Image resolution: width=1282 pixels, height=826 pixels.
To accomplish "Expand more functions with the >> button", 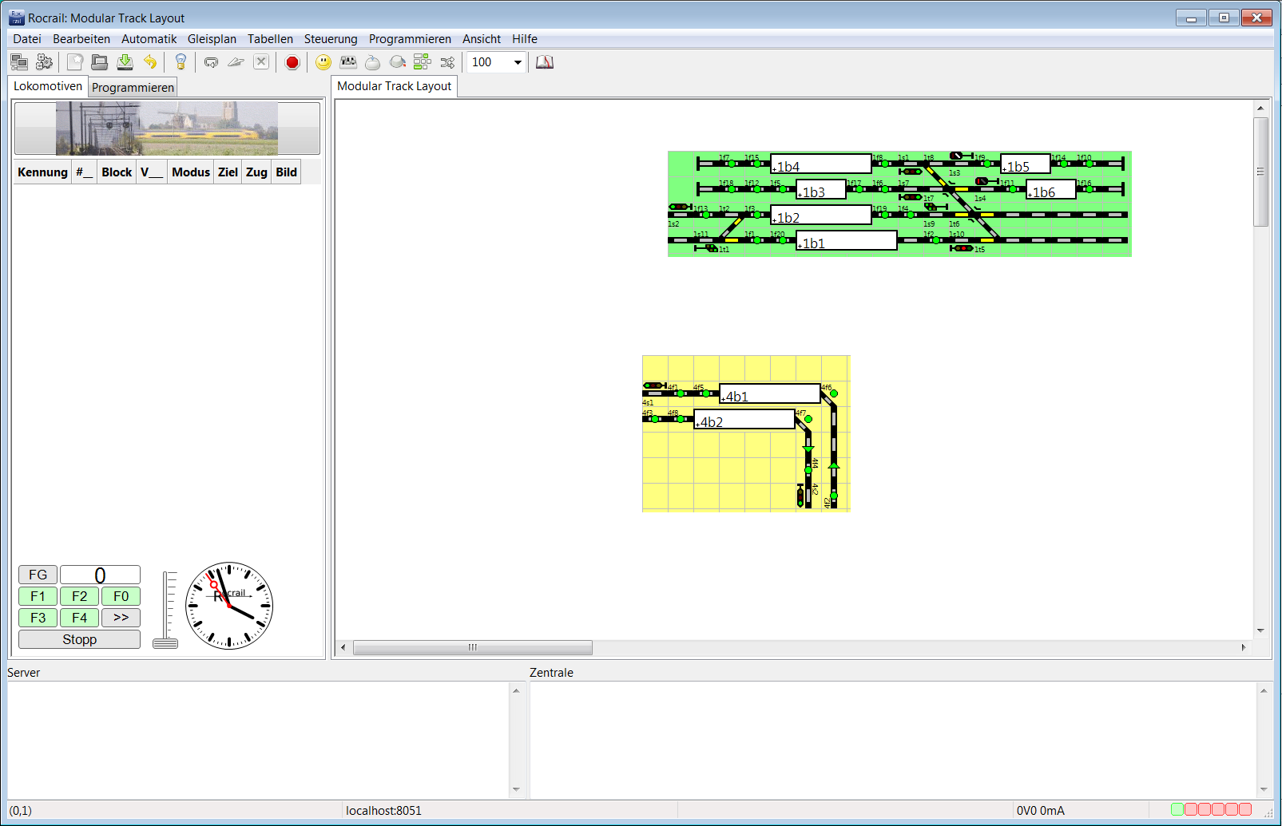I will pyautogui.click(x=121, y=618).
